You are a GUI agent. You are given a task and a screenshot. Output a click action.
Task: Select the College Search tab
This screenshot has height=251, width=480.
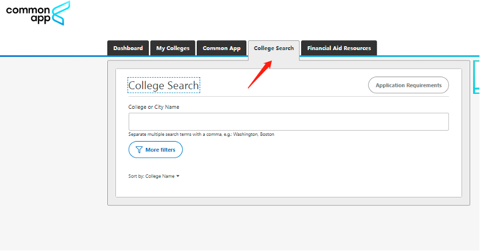click(x=273, y=49)
